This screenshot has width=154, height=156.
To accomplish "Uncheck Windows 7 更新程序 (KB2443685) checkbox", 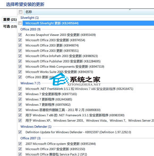I will 20,99.
